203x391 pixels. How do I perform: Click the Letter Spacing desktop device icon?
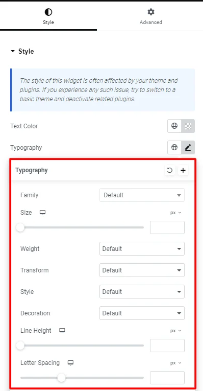coord(71,362)
